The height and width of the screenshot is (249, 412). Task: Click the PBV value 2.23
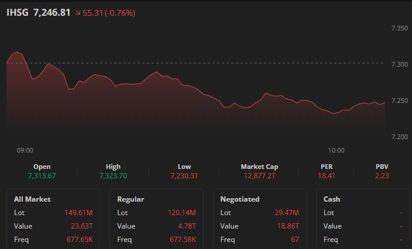tap(382, 175)
